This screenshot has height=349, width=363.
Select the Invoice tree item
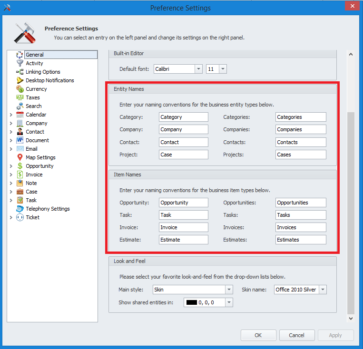point(34,174)
